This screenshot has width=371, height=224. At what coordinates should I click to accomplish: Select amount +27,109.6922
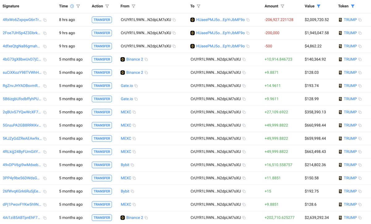pyautogui.click(x=276, y=112)
